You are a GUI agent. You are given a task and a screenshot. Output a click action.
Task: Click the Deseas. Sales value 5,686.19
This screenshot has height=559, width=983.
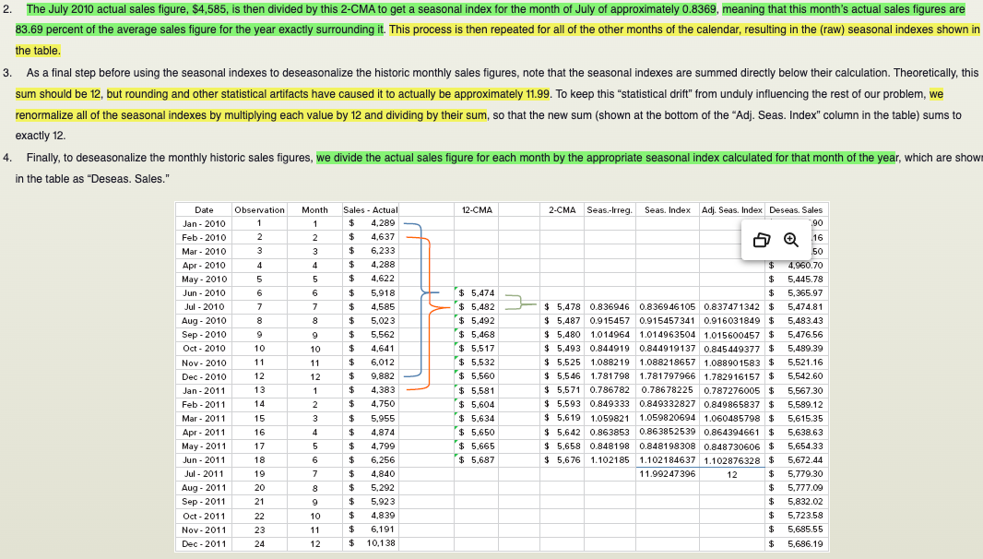point(806,544)
